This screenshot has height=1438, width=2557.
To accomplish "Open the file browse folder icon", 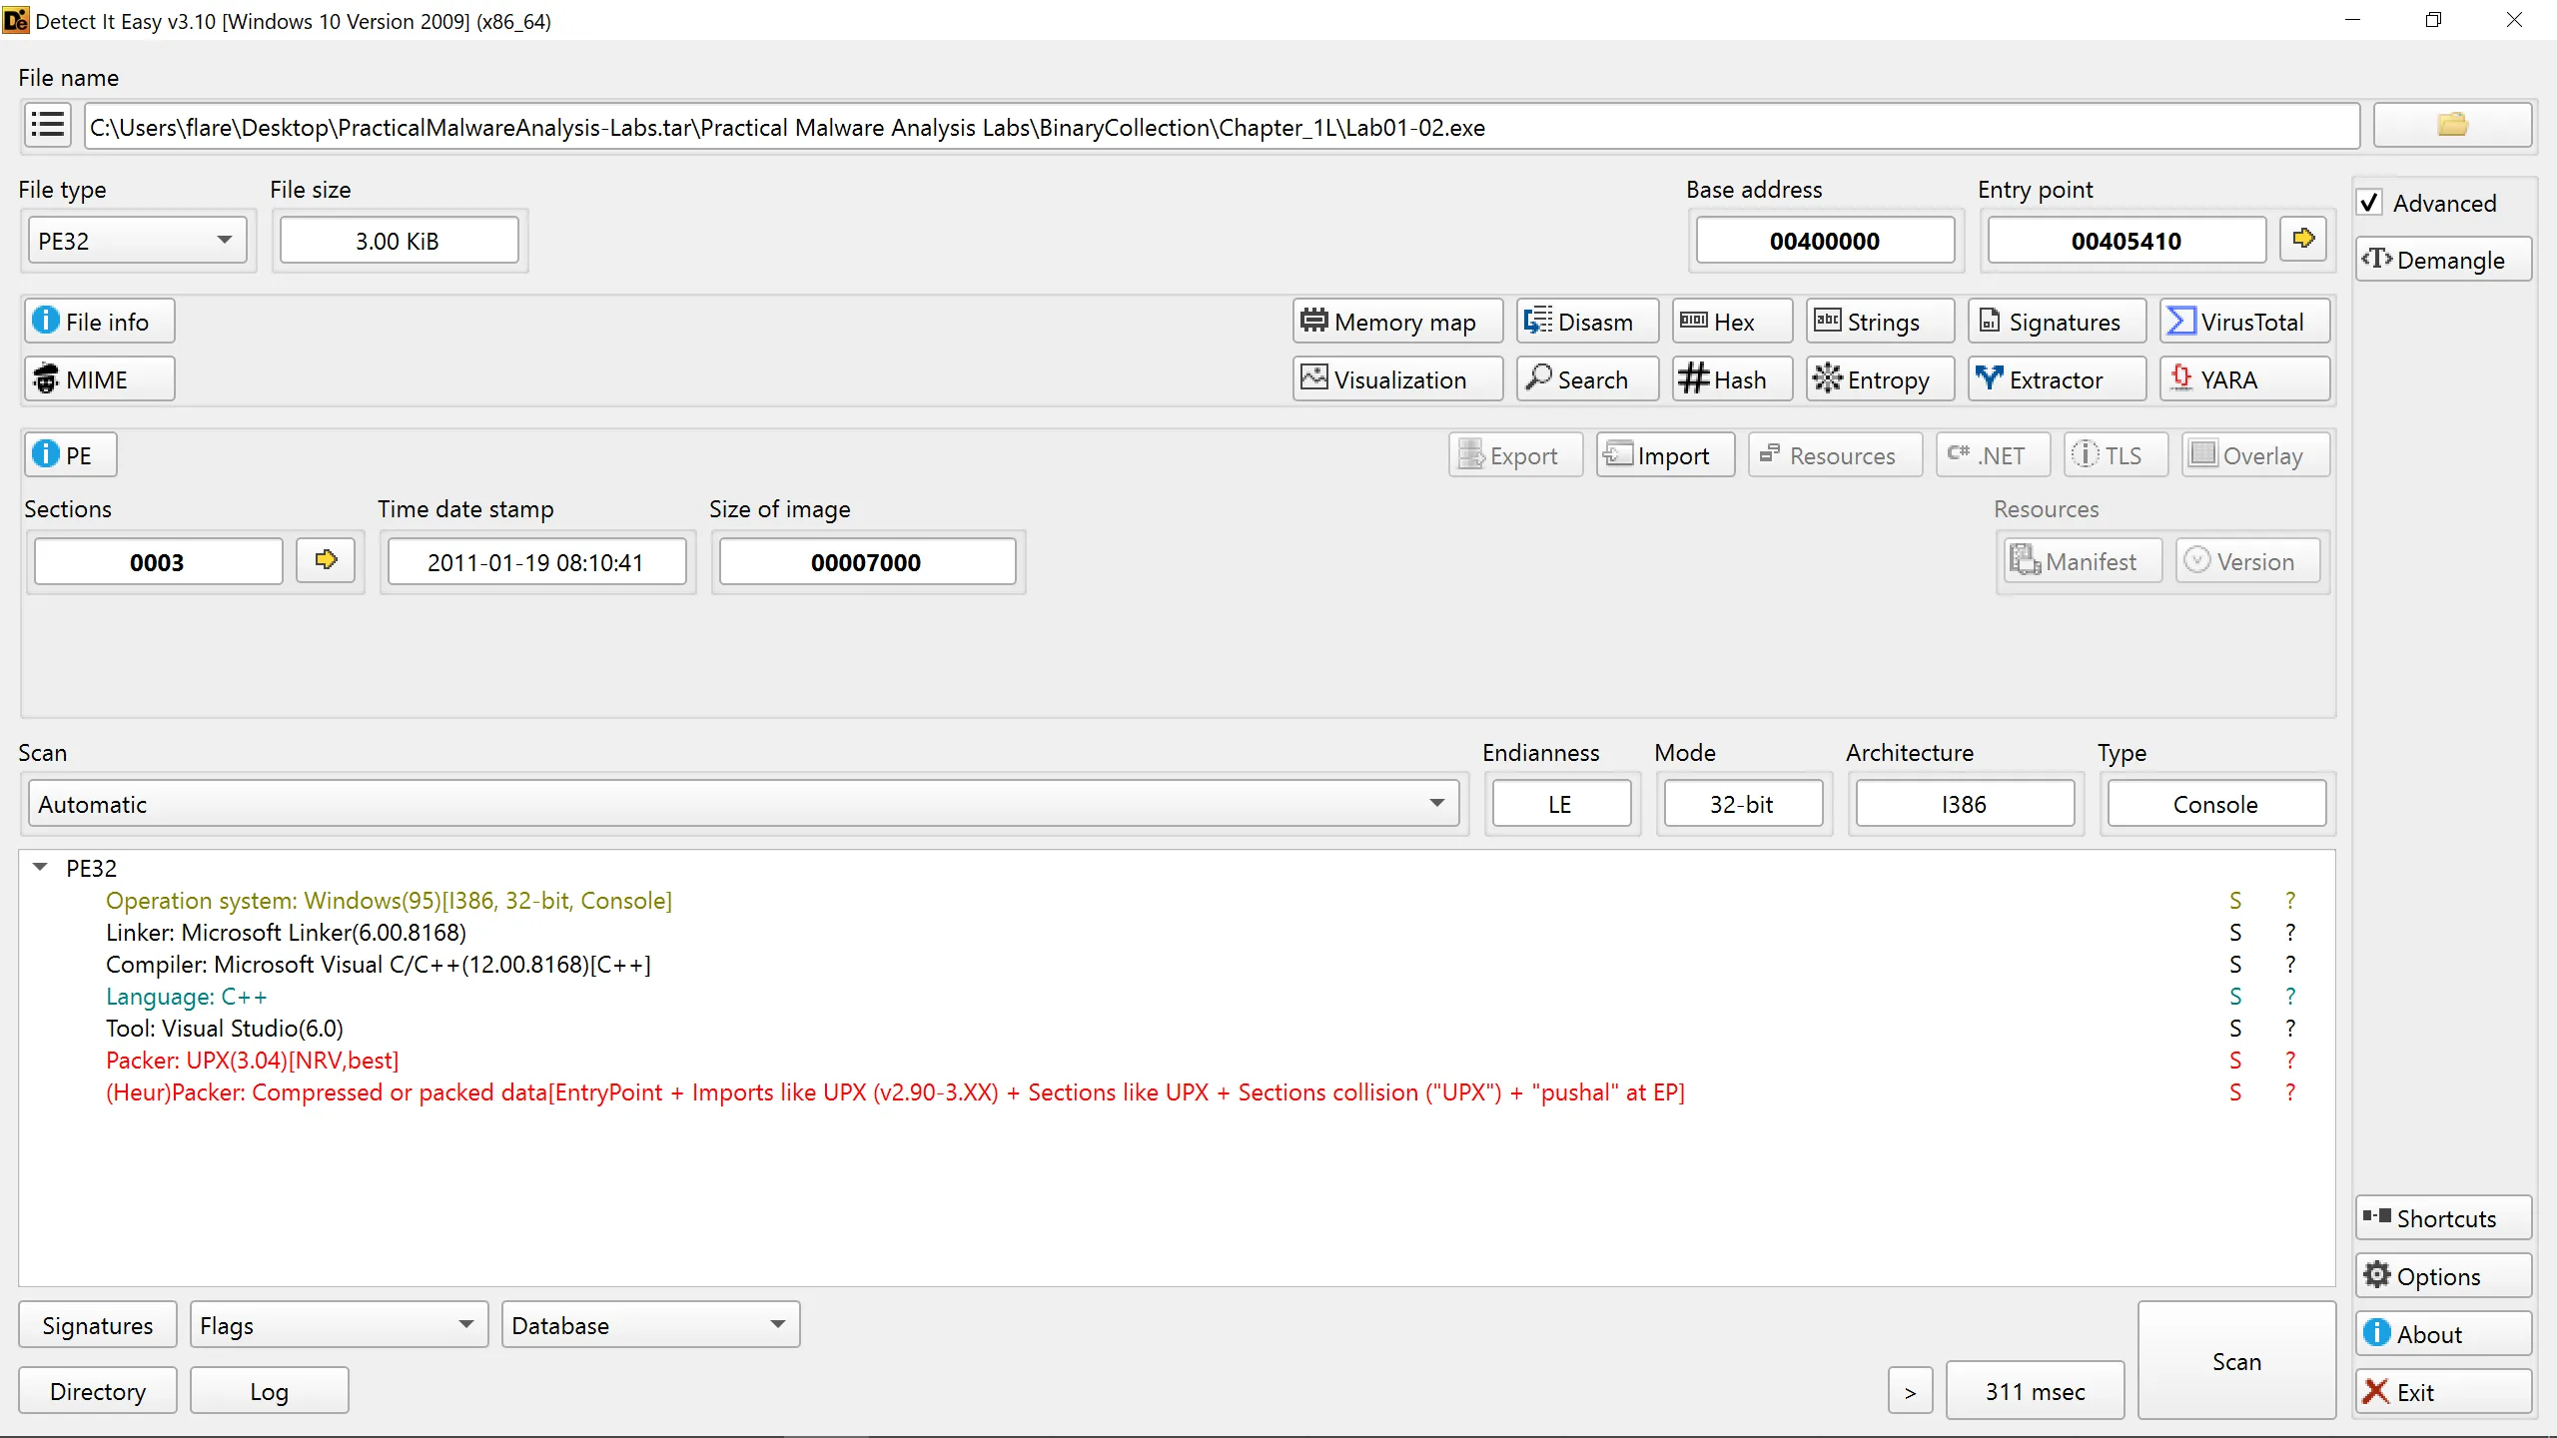I will coord(2452,126).
